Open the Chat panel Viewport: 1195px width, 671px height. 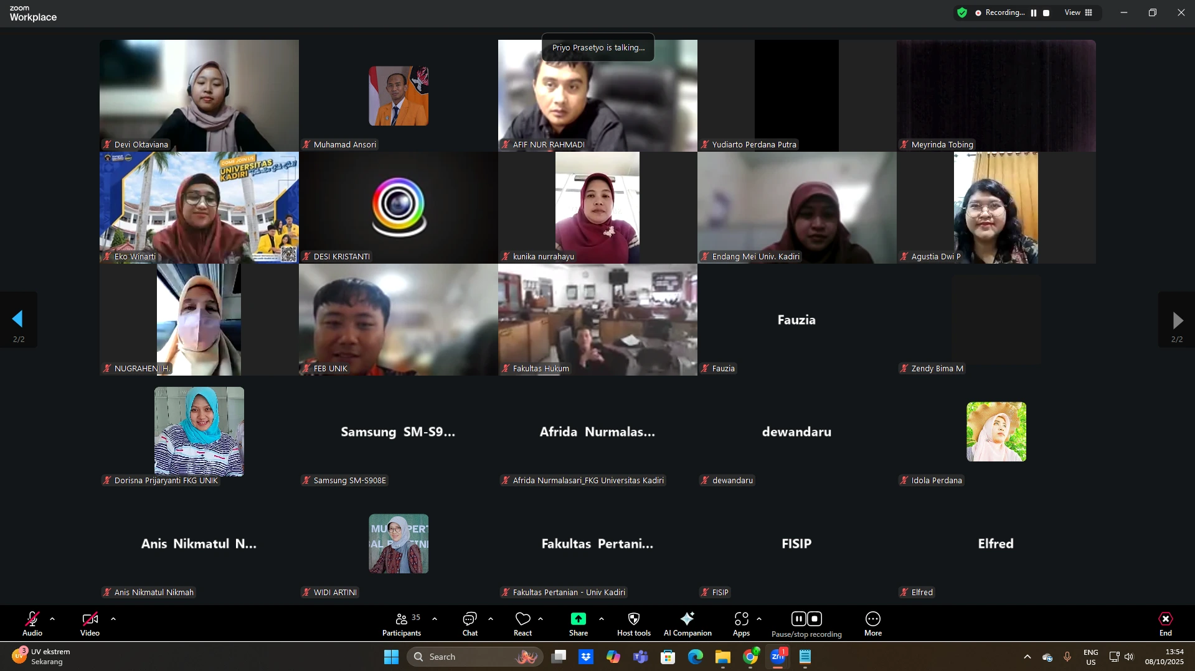(x=470, y=624)
